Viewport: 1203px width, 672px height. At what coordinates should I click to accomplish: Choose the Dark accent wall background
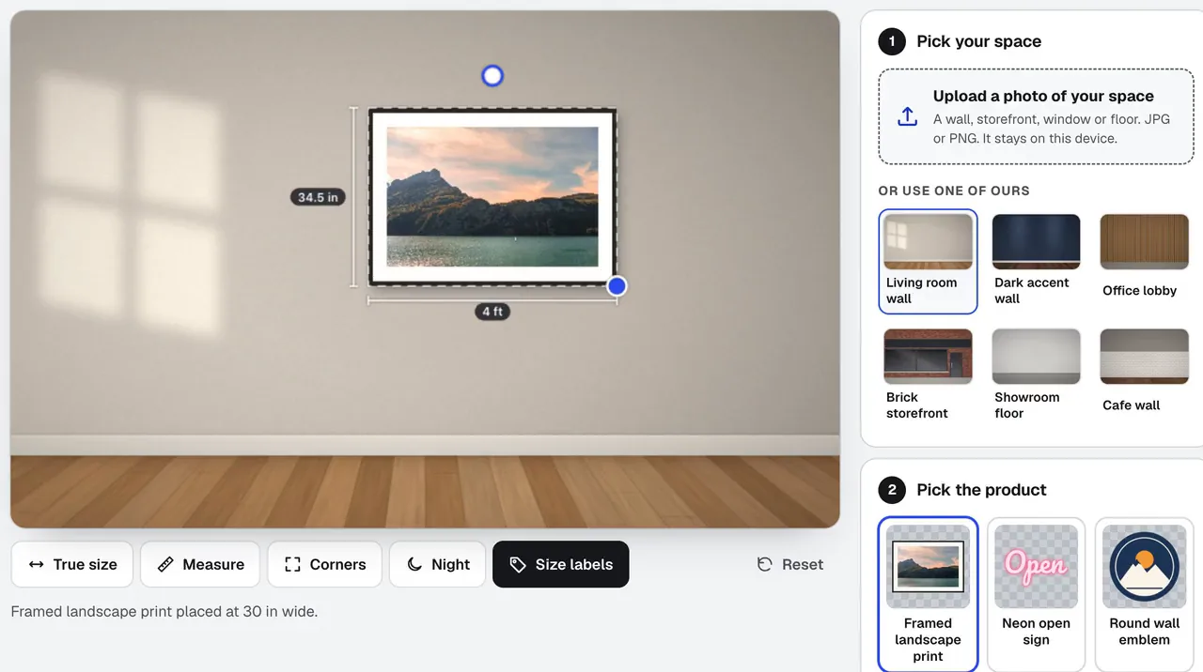(x=1037, y=261)
